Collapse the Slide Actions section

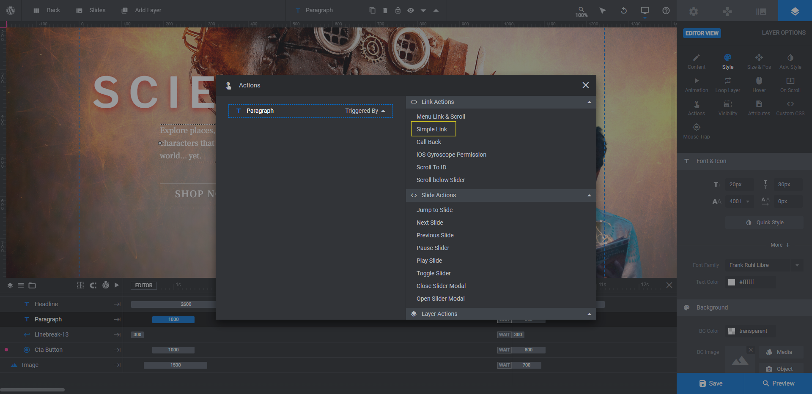click(x=589, y=196)
